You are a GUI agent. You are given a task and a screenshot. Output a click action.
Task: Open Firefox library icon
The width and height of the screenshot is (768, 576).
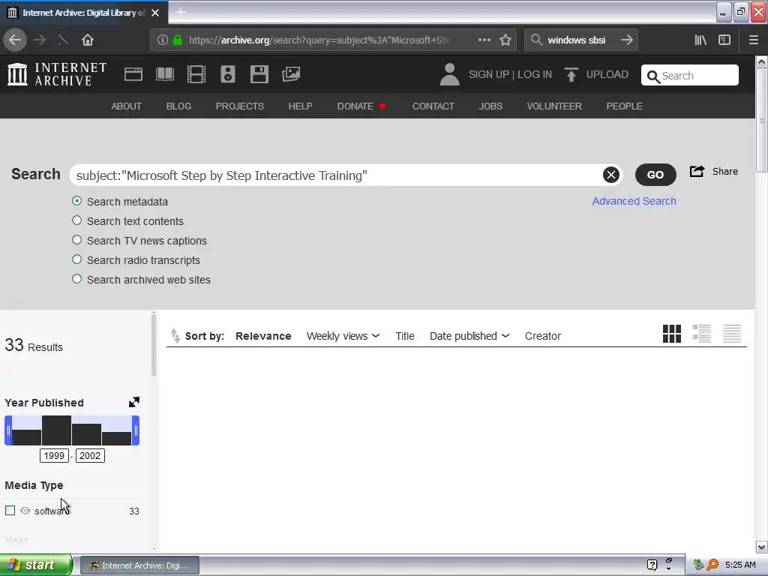tap(700, 40)
